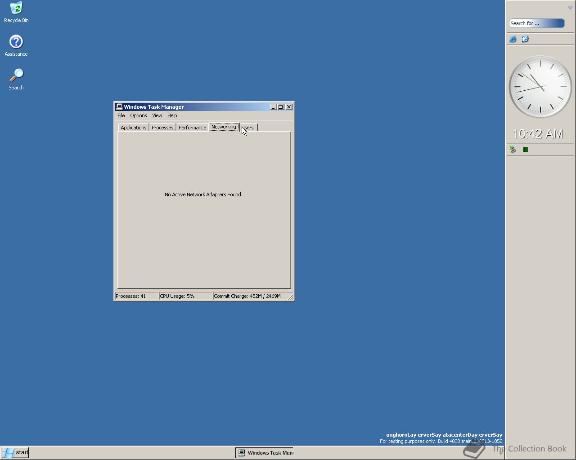Open the View menu in Task Manager
The height and width of the screenshot is (460, 576).
pos(157,115)
